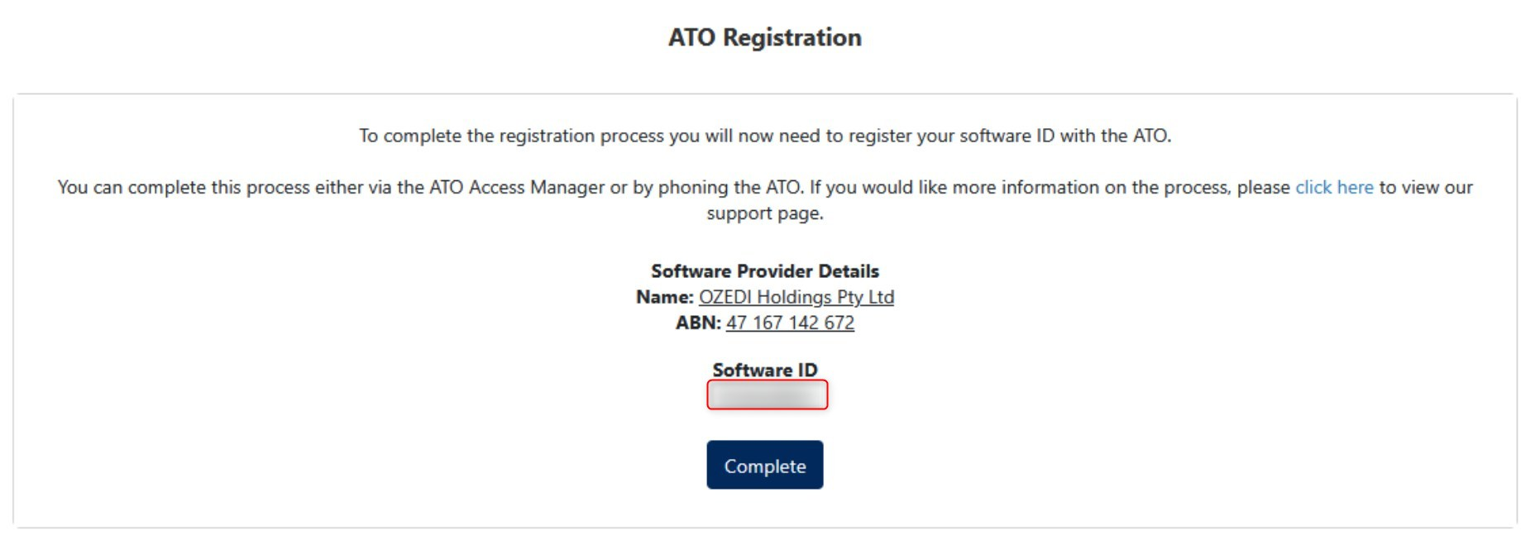Image resolution: width=1521 pixels, height=550 pixels.
Task: Click the 'support page.' text line
Action: 764,213
